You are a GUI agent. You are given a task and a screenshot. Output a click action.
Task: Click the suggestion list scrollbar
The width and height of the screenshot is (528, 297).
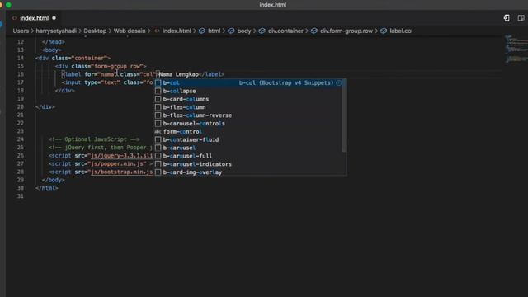click(x=344, y=115)
